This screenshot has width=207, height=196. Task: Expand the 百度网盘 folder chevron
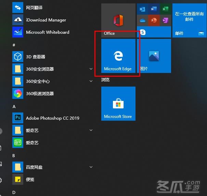(91, 167)
